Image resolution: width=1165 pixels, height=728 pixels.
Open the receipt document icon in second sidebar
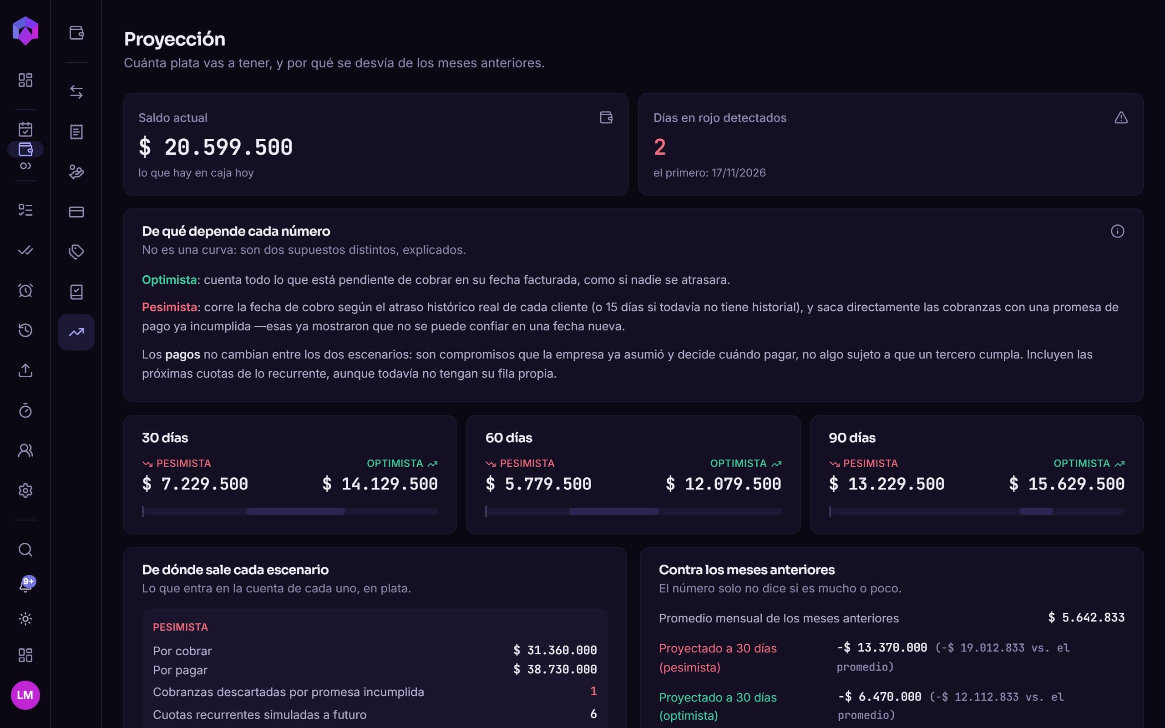pyautogui.click(x=76, y=131)
